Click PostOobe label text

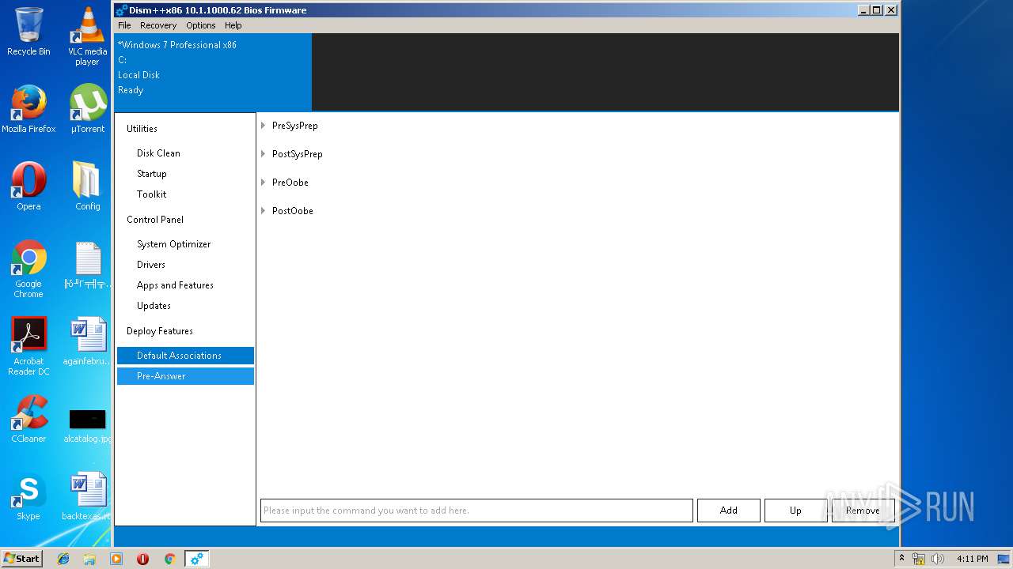click(x=292, y=211)
